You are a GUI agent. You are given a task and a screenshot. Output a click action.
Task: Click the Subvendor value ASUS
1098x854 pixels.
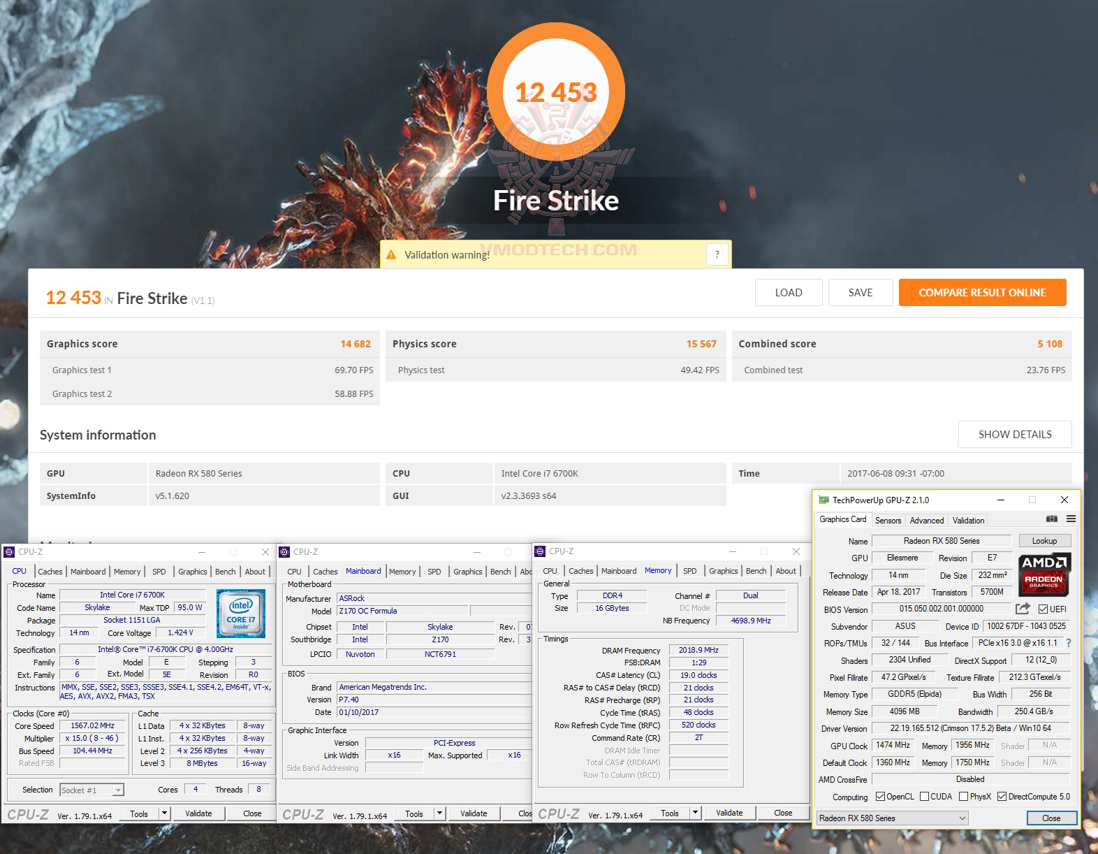pyautogui.click(x=905, y=626)
